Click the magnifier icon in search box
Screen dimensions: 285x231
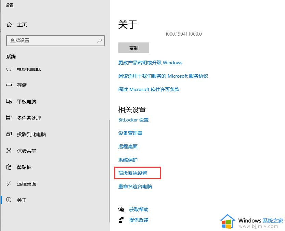(x=100, y=40)
